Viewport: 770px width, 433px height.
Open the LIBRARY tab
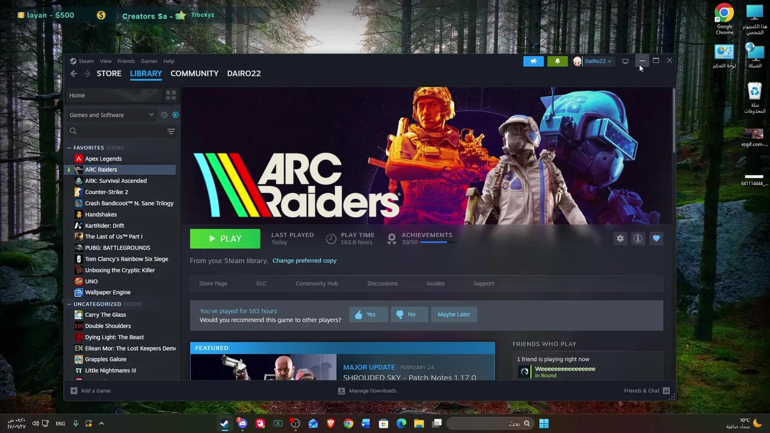pos(146,73)
